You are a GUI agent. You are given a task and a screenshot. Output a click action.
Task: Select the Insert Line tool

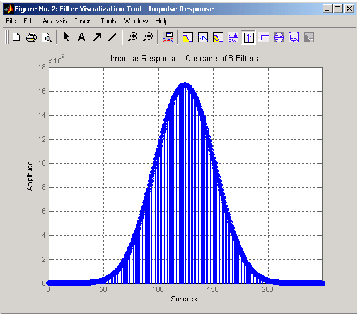[x=112, y=37]
